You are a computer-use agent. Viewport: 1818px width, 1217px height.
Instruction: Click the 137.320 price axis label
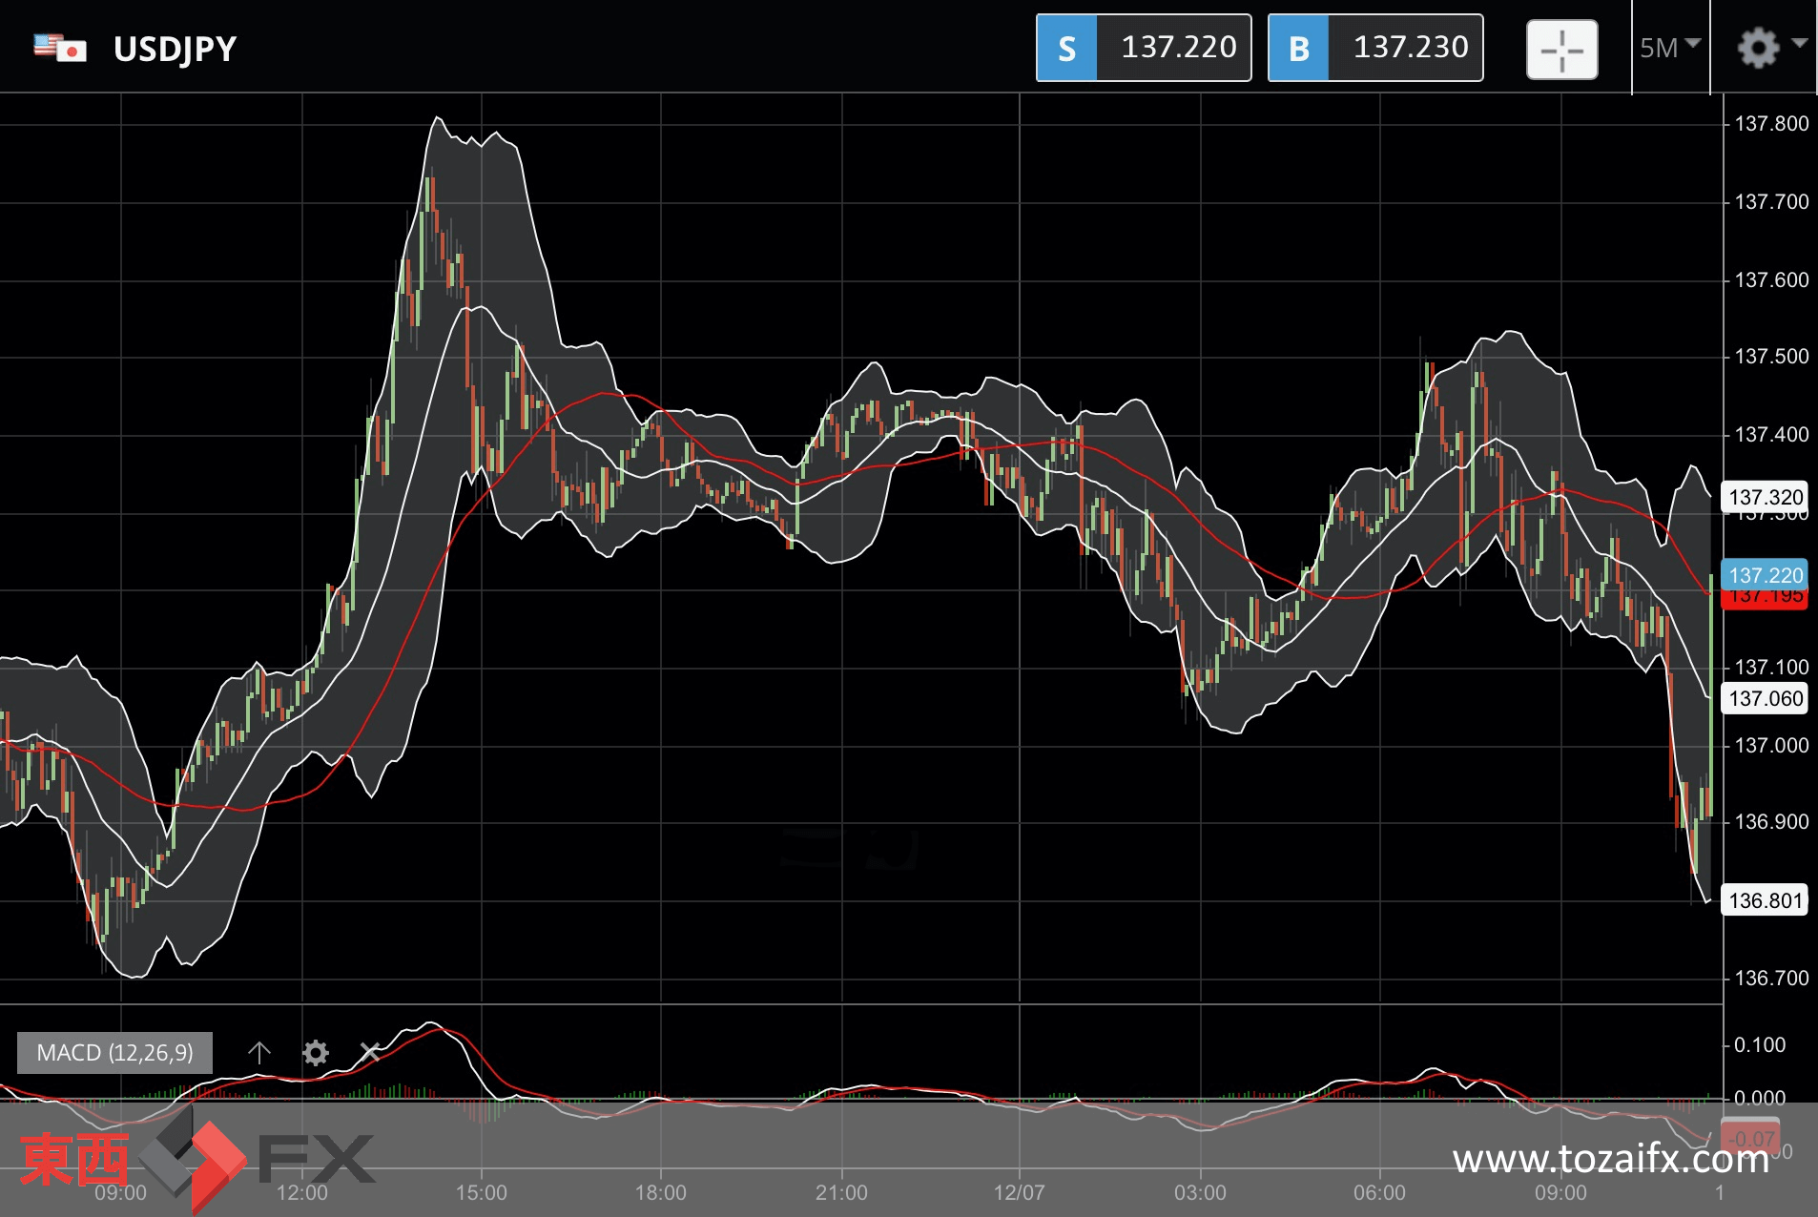click(x=1765, y=497)
